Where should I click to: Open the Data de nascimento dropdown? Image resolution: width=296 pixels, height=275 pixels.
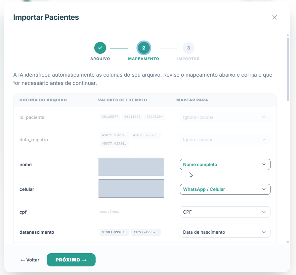pos(225,232)
